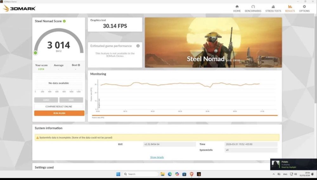Screen dimensions: 317x180
Task: Click the volume speaker tray icon
Action: tap(295, 174)
